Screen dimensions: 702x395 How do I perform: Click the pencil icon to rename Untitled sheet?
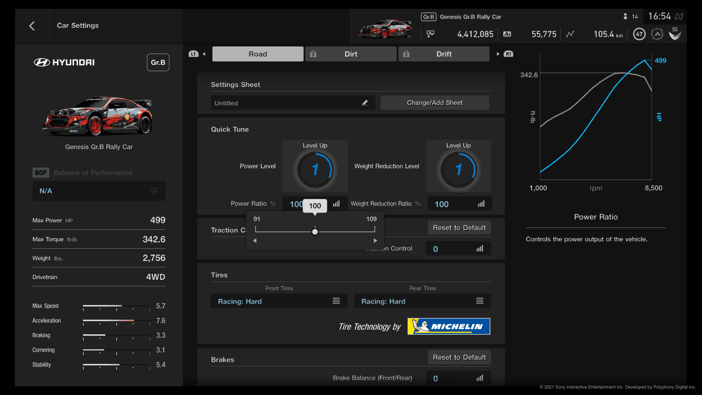[x=365, y=103]
